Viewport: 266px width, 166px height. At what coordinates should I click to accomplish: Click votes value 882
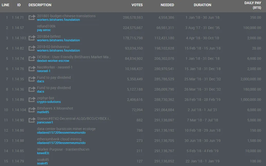pyautogui.click(x=140, y=120)
